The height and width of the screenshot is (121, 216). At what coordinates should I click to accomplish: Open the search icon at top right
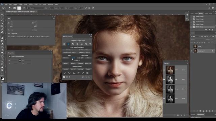point(209,8)
